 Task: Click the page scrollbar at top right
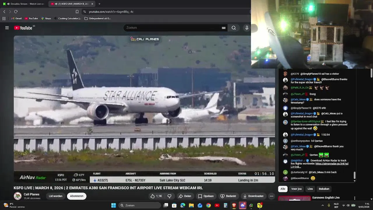point(372,73)
